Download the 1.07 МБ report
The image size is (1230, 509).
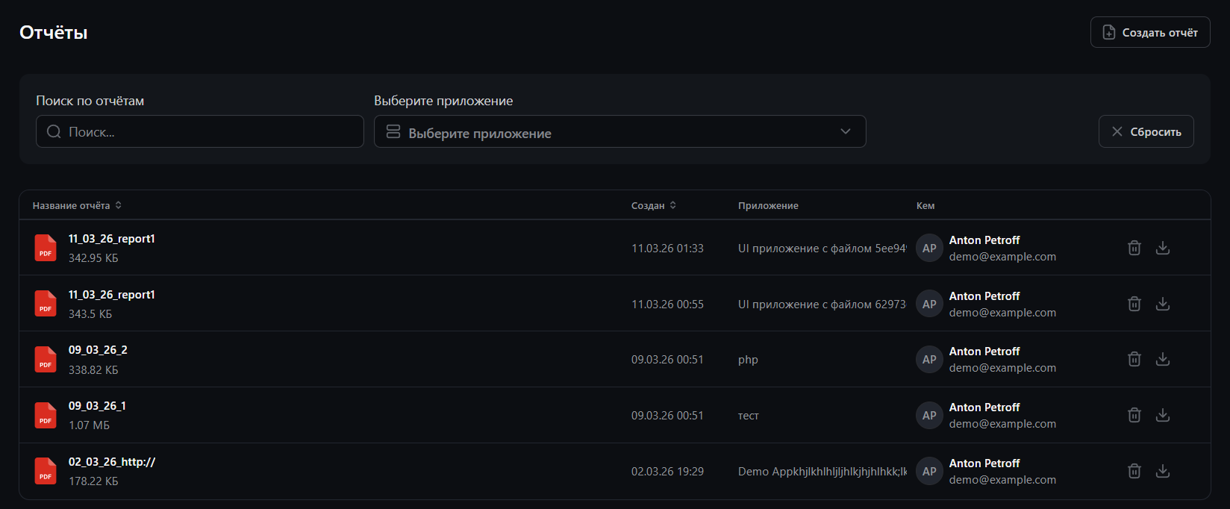click(1163, 415)
